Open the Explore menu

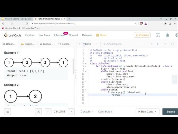(x=30, y=35)
